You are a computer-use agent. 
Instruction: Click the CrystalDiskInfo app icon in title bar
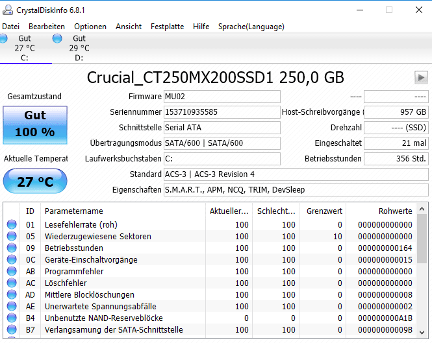click(x=8, y=10)
